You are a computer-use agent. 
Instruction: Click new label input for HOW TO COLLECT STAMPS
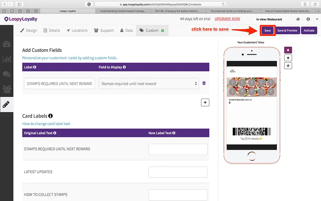coord(178,195)
